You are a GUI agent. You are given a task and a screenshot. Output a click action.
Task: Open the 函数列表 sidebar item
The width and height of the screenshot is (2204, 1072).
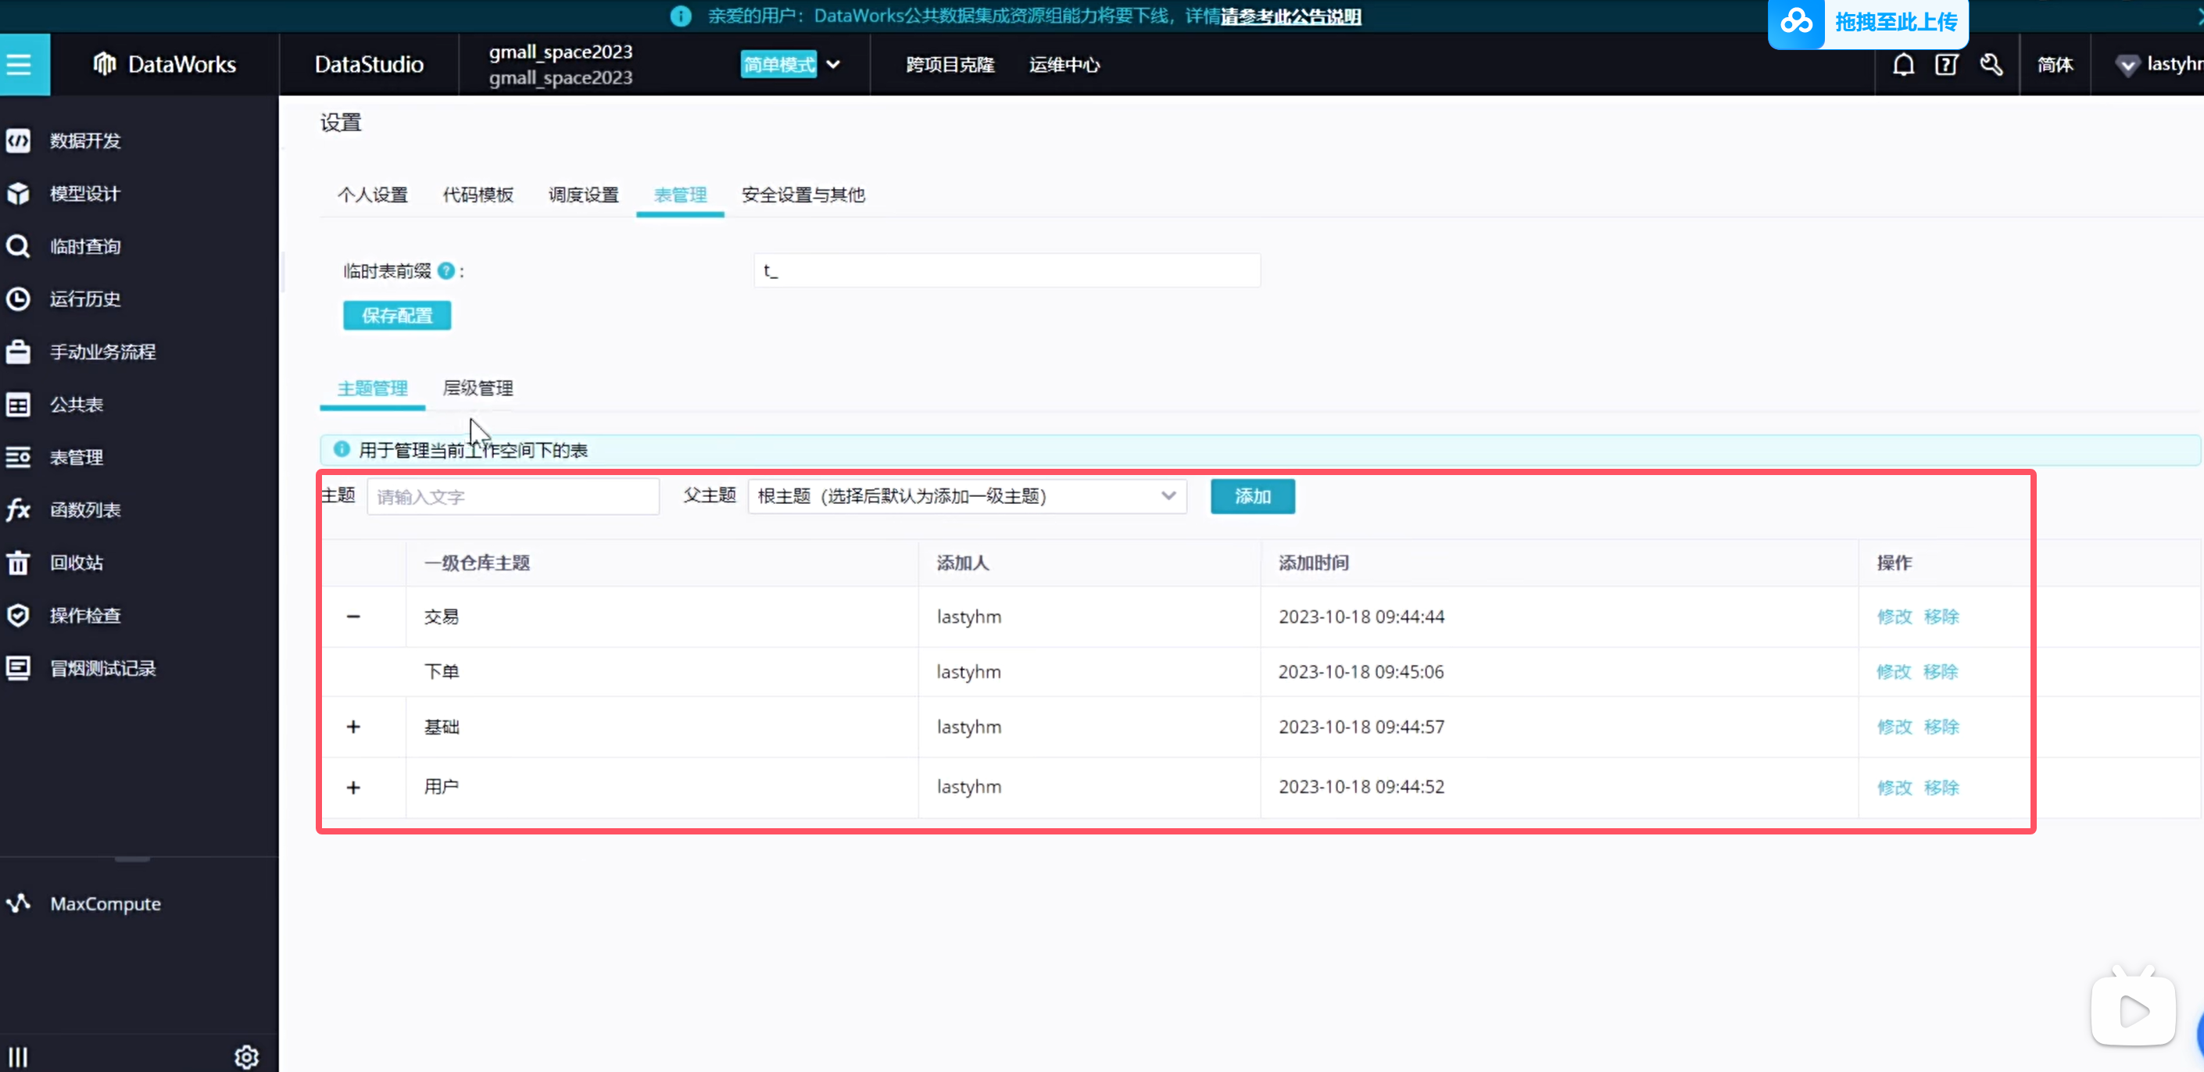(84, 510)
